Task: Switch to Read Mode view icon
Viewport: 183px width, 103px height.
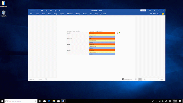Action: [x=136, y=79]
